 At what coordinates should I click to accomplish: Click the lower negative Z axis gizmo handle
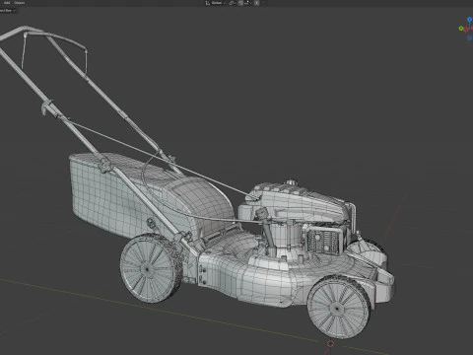(x=469, y=37)
